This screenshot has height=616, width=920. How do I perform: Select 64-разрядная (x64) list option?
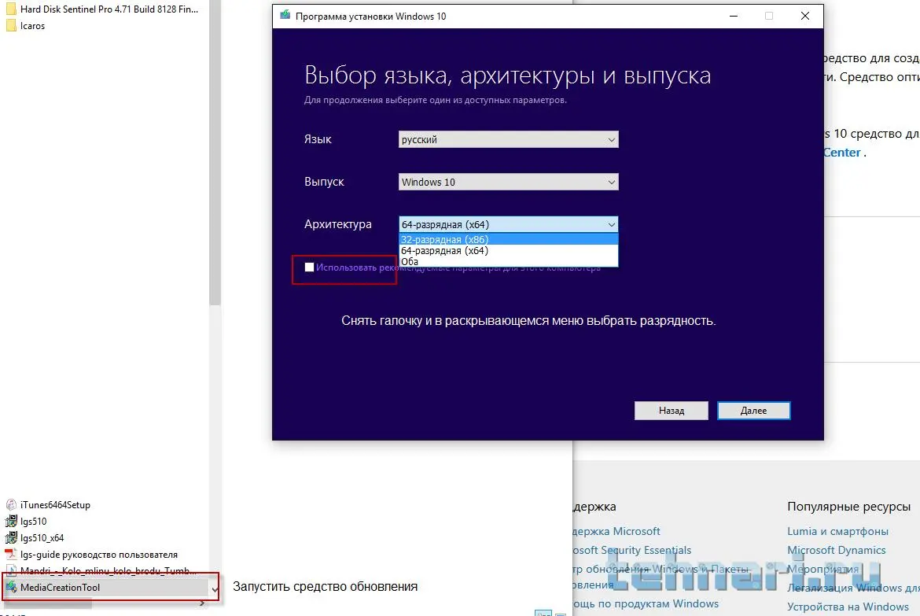point(508,251)
